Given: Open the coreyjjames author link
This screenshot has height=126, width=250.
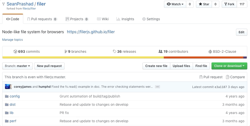Looking at the screenshot, I should point(23,87).
